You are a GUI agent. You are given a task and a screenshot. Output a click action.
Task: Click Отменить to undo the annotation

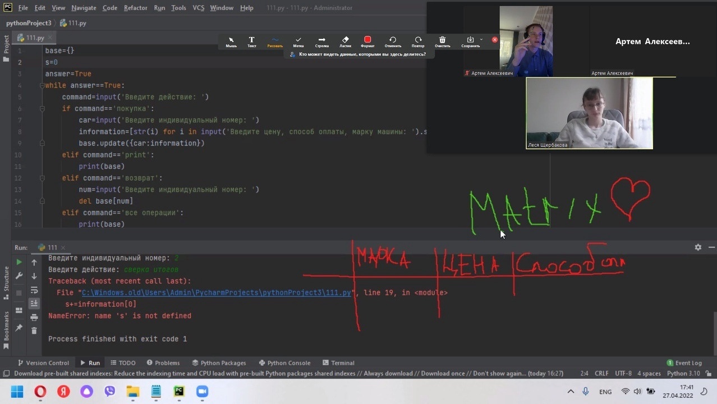click(393, 42)
